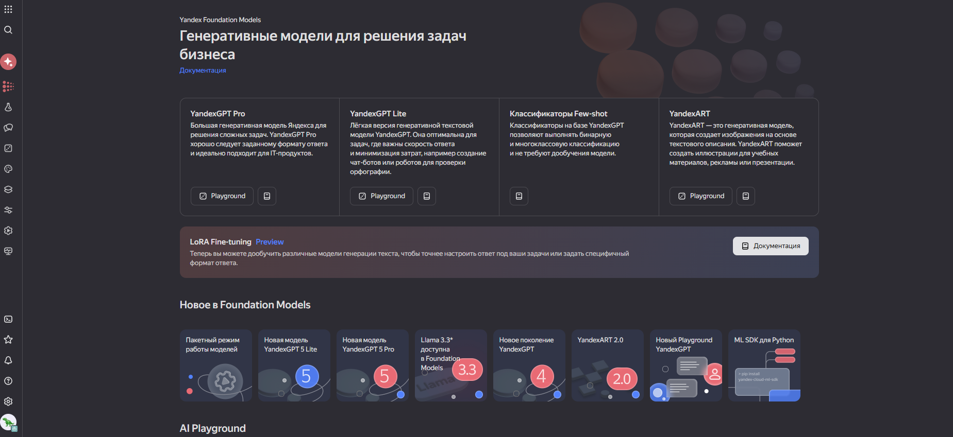
Task: Open docs icon in Классификаторы Few-shot card
Action: point(519,196)
